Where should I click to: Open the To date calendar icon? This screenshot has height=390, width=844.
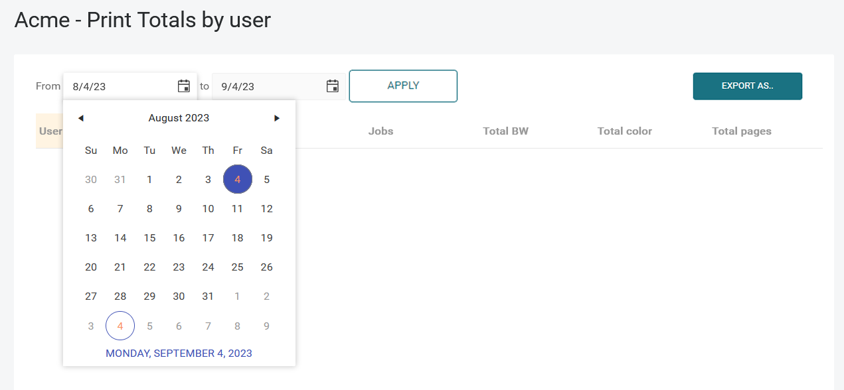(x=333, y=86)
